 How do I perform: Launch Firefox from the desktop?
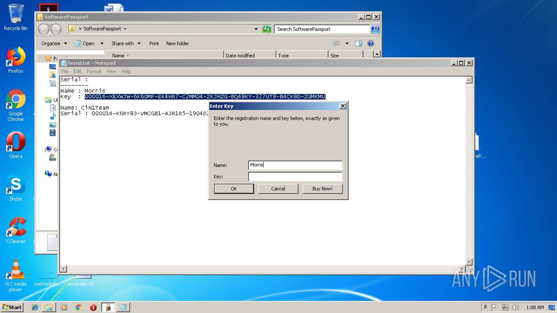point(16,60)
